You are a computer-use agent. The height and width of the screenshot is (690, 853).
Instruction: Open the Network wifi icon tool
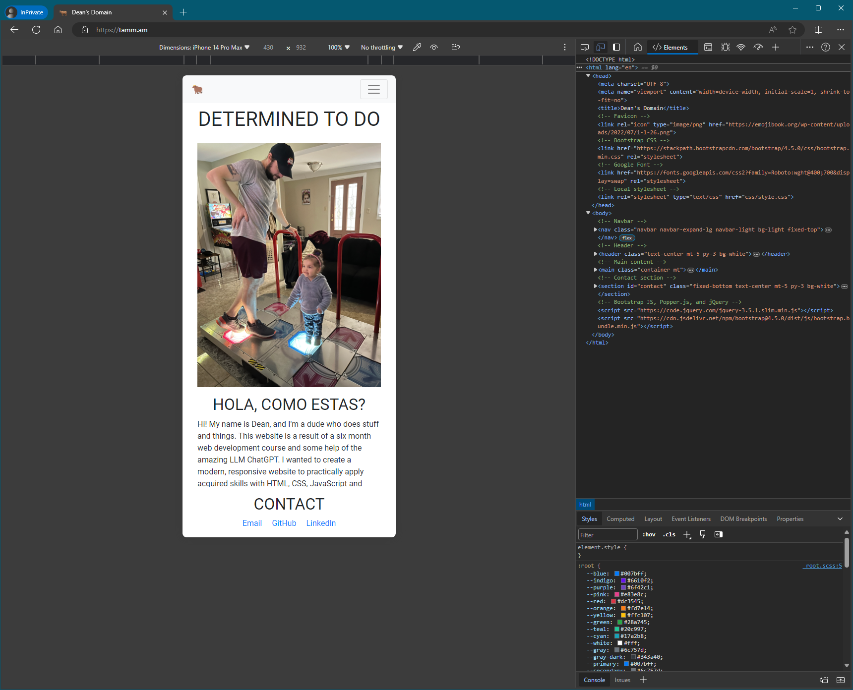coord(741,47)
